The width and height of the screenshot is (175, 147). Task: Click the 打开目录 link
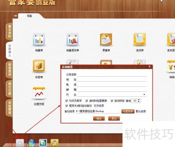pyautogui.click(x=99, y=106)
